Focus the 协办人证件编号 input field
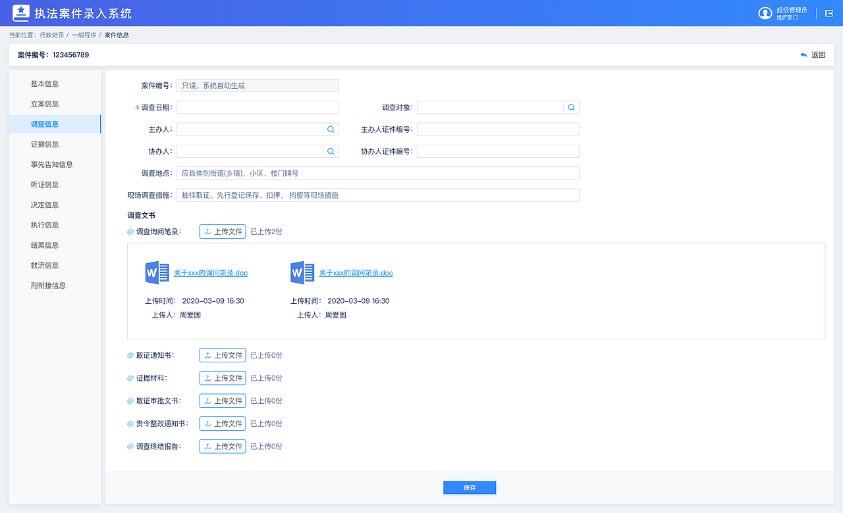 pos(498,151)
